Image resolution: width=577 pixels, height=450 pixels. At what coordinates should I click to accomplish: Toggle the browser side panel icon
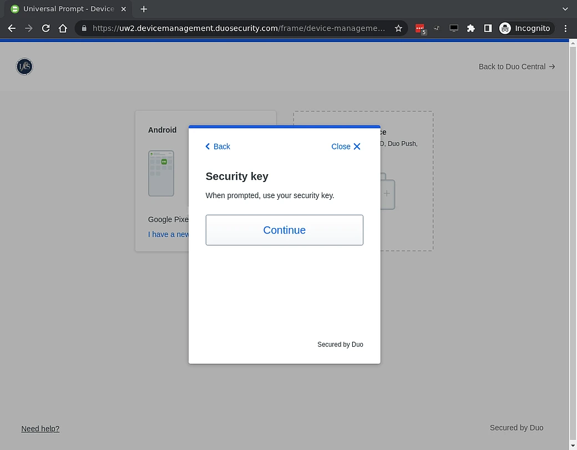[488, 28]
